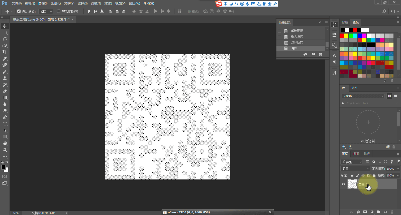The height and width of the screenshot is (215, 401).
Task: Expand the 我的库 library dropdown
Action: tap(363, 96)
